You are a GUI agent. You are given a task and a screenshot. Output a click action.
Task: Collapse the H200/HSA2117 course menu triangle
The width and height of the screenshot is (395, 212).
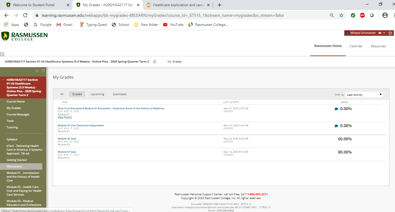coord(3,80)
